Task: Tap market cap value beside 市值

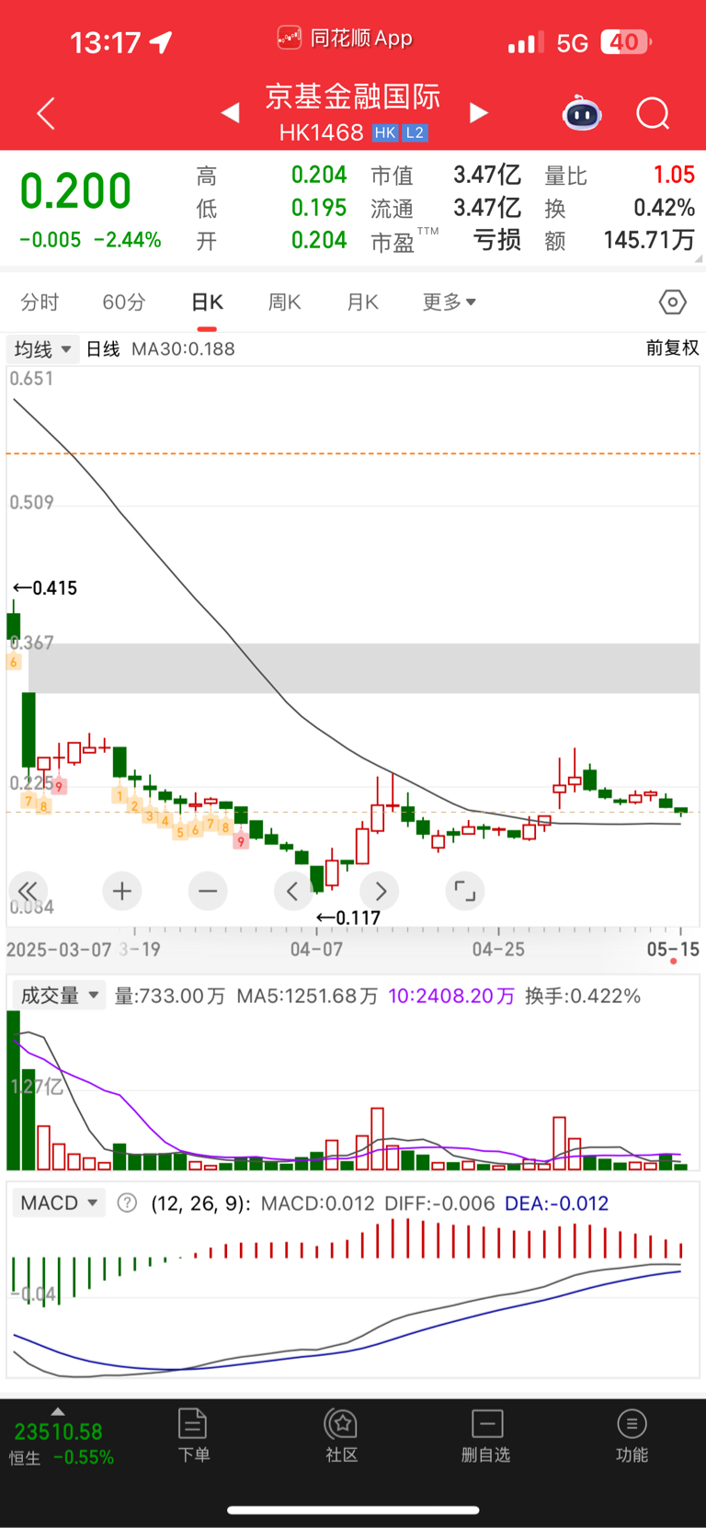Action: click(487, 175)
